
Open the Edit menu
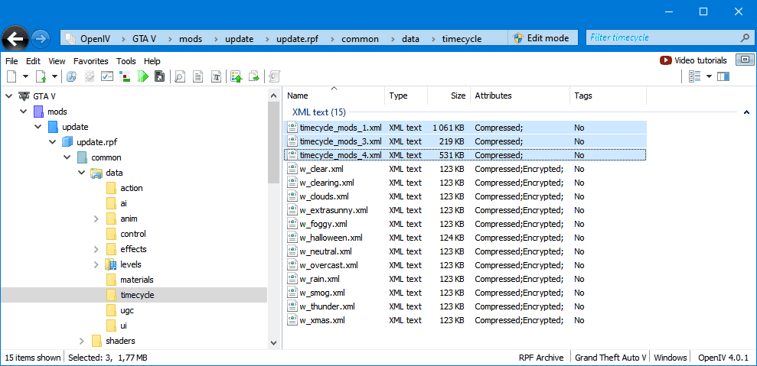pyautogui.click(x=34, y=61)
